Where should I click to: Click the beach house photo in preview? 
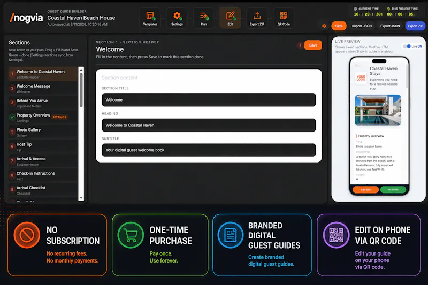click(378, 110)
